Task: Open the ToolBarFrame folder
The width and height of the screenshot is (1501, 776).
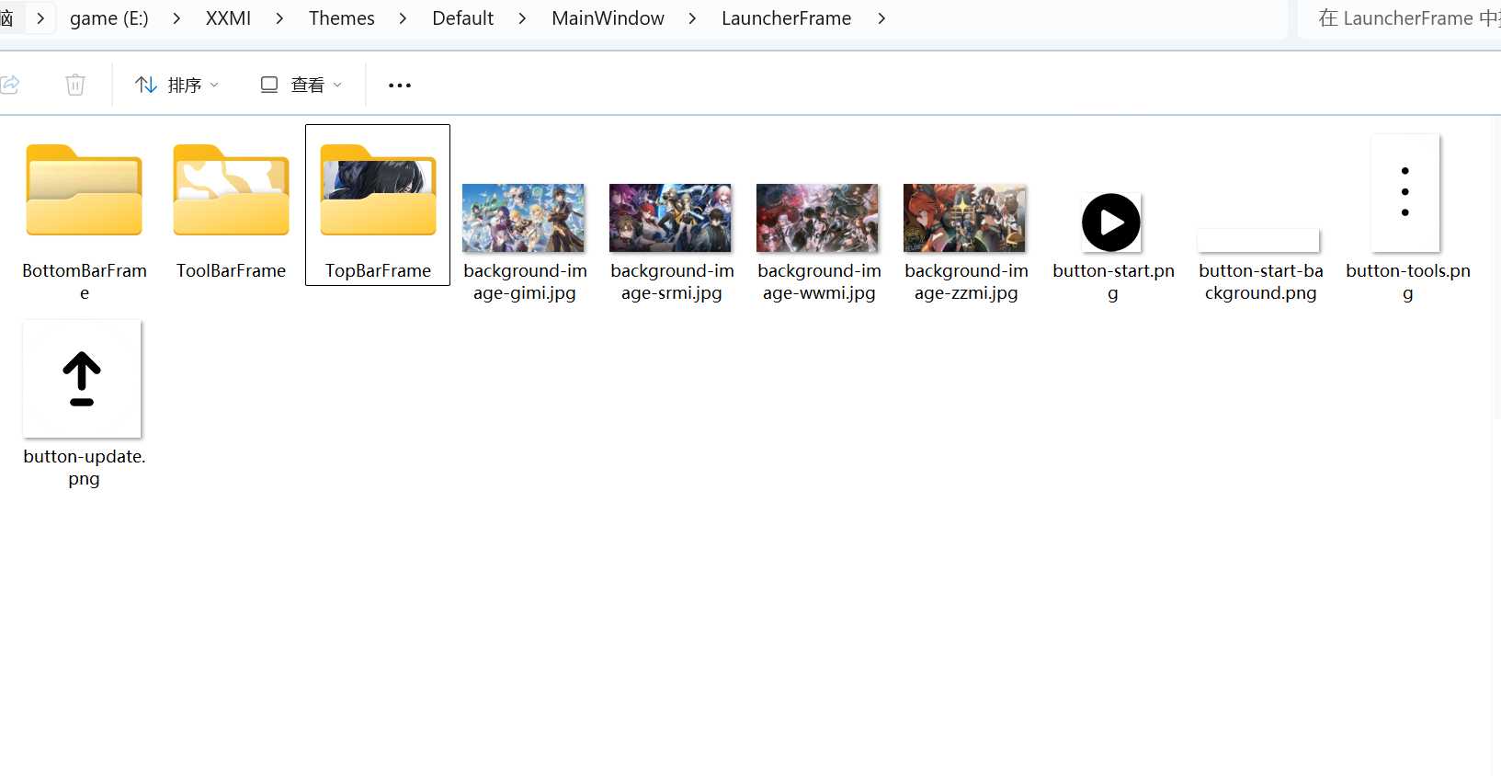Action: coord(231,193)
